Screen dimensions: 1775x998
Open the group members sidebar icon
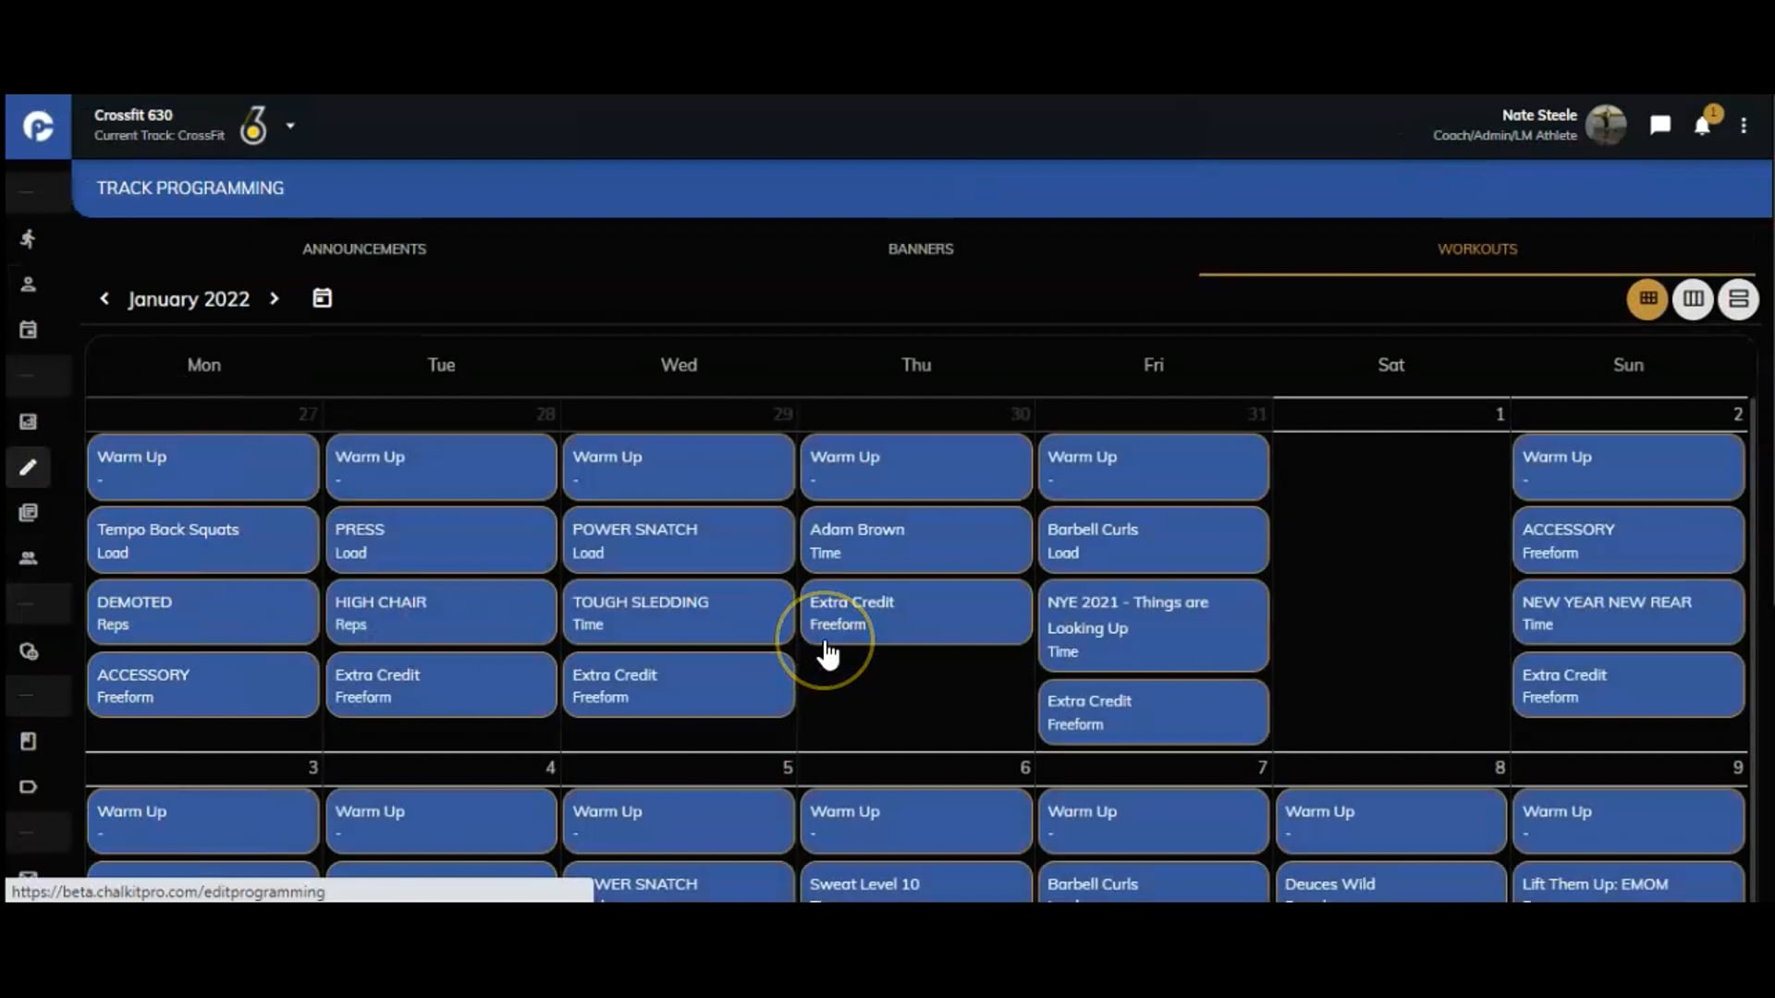pos(28,558)
